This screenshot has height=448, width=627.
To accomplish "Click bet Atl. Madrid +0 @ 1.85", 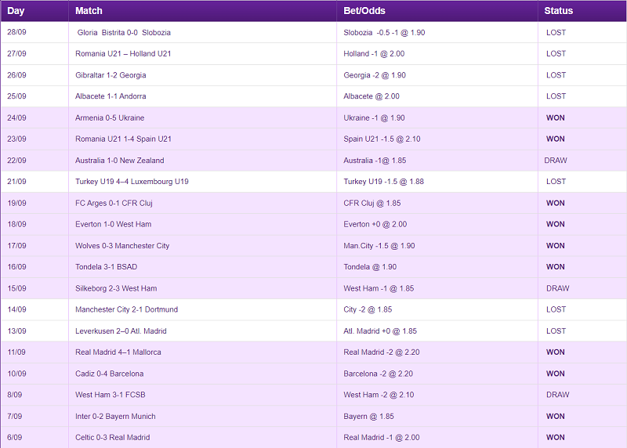I will (380, 331).
